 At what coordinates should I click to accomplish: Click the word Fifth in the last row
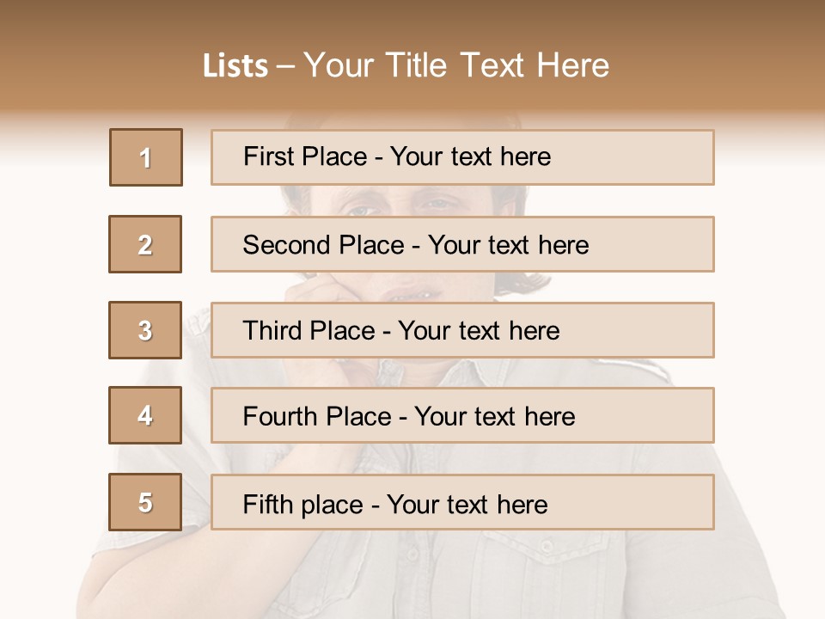coord(268,504)
